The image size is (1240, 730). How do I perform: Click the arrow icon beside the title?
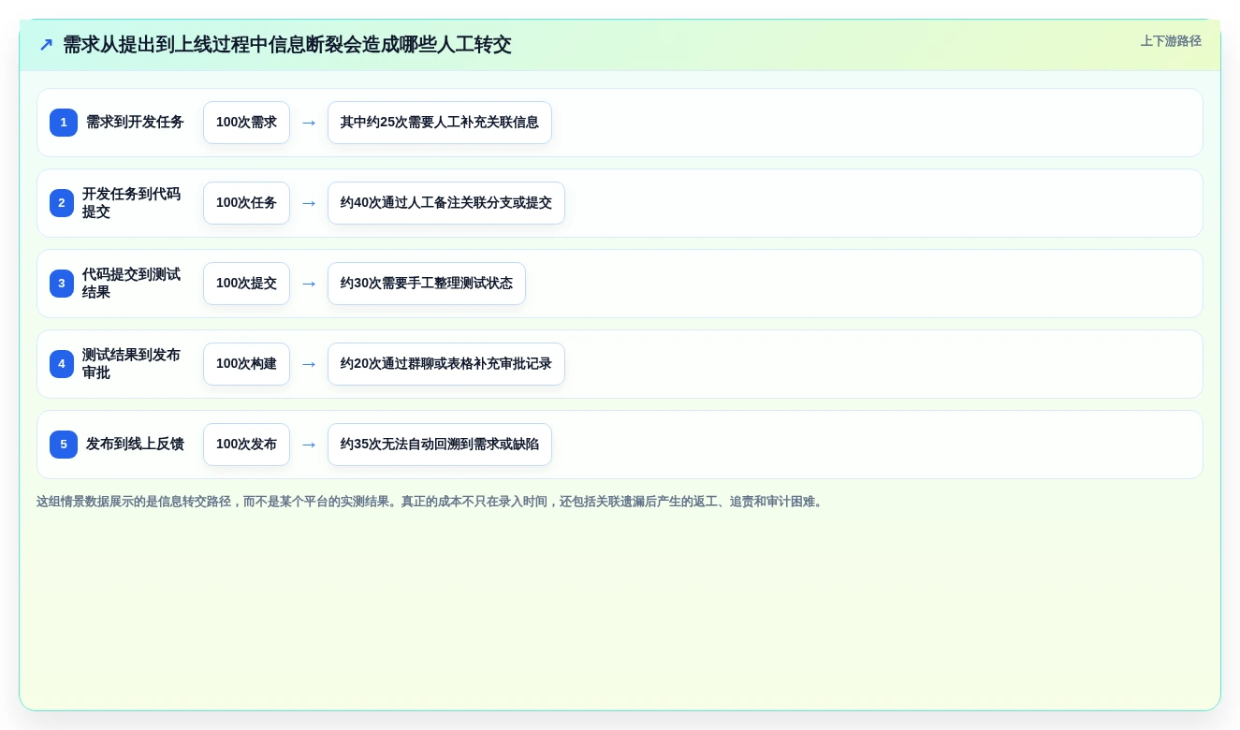[46, 45]
